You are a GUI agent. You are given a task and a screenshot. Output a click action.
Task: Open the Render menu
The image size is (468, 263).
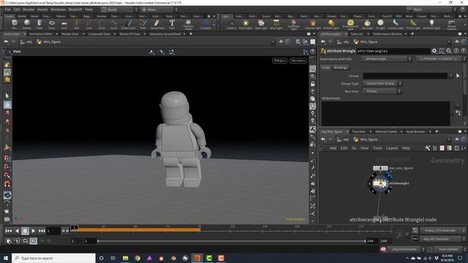(x=29, y=9)
